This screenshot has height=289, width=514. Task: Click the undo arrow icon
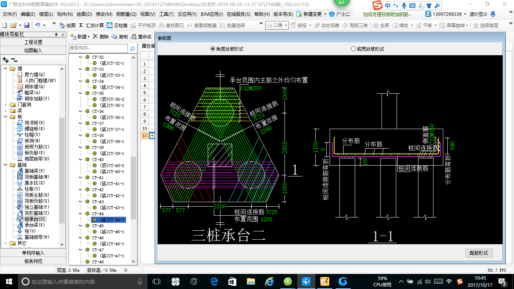click(x=38, y=25)
